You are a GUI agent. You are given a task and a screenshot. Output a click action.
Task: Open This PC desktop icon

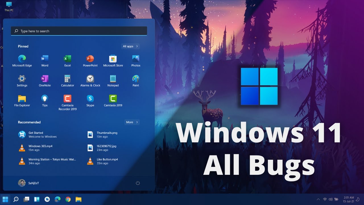(x=9, y=6)
